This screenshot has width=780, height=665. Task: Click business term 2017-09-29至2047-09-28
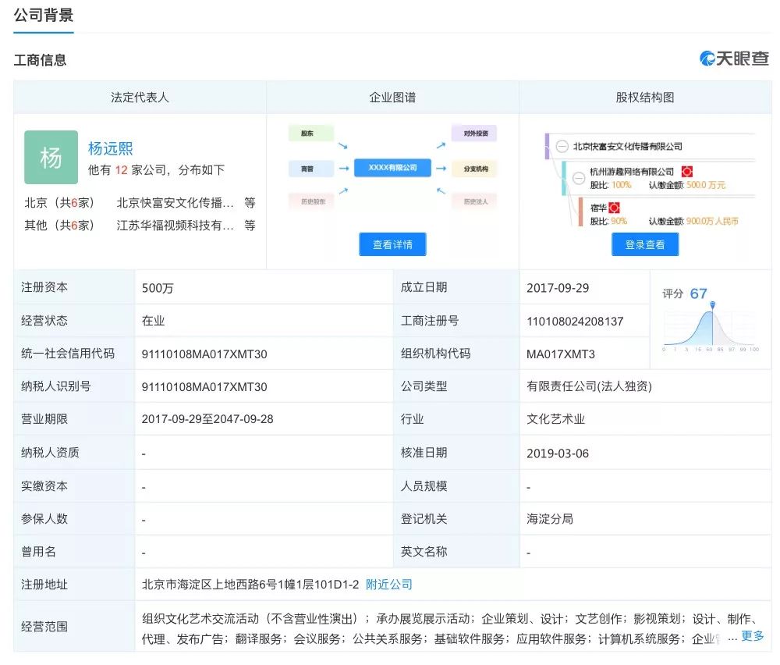[207, 419]
